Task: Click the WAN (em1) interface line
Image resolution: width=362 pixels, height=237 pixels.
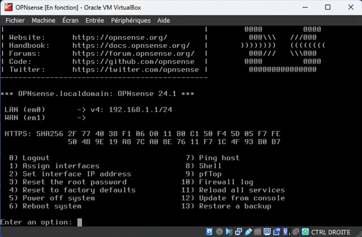Action: point(45,118)
